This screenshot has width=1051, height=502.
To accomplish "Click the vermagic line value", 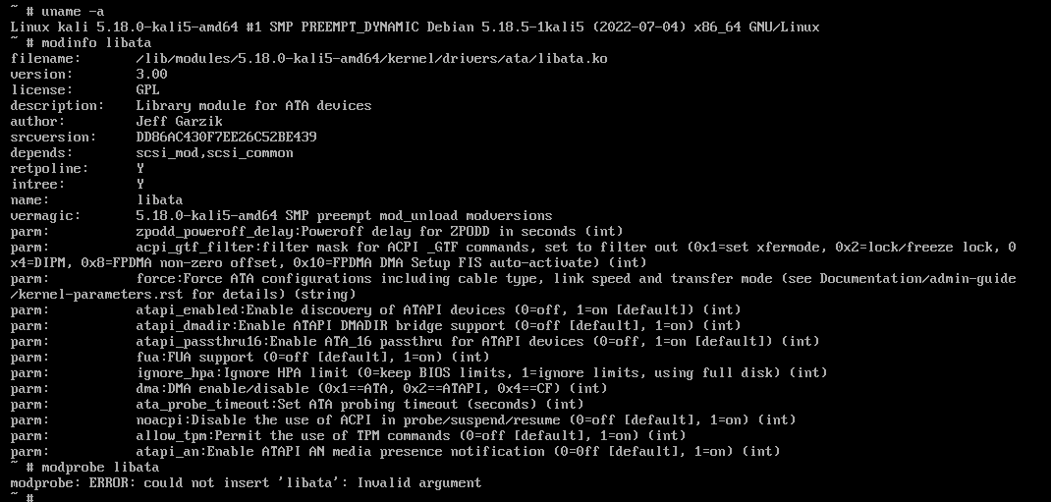I will [344, 215].
